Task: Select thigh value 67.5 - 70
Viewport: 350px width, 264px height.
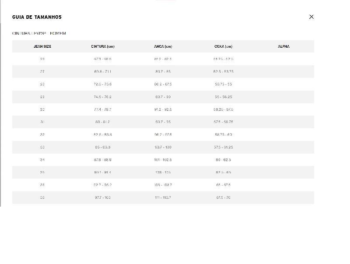Action: click(x=223, y=197)
